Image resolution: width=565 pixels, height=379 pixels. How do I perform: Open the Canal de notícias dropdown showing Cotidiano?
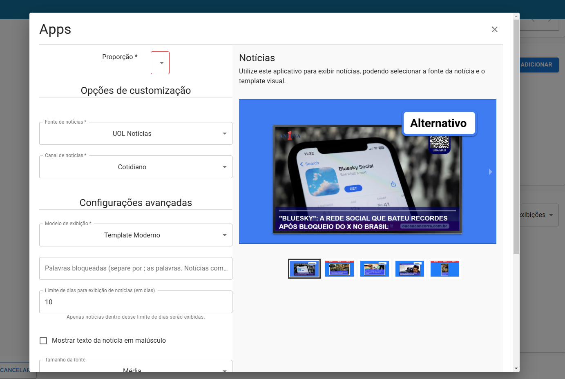(136, 167)
